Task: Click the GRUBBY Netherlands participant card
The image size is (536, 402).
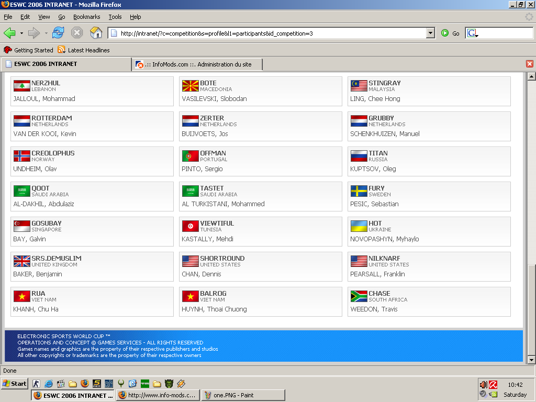Action: point(429,126)
